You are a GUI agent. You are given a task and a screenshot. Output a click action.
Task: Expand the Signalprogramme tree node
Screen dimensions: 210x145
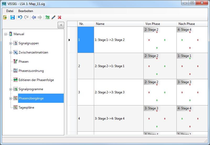pos(11,89)
